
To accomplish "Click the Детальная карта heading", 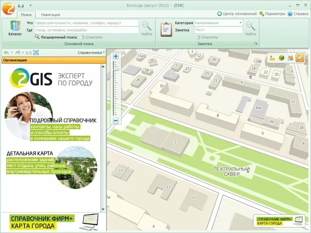I will coord(30,153).
